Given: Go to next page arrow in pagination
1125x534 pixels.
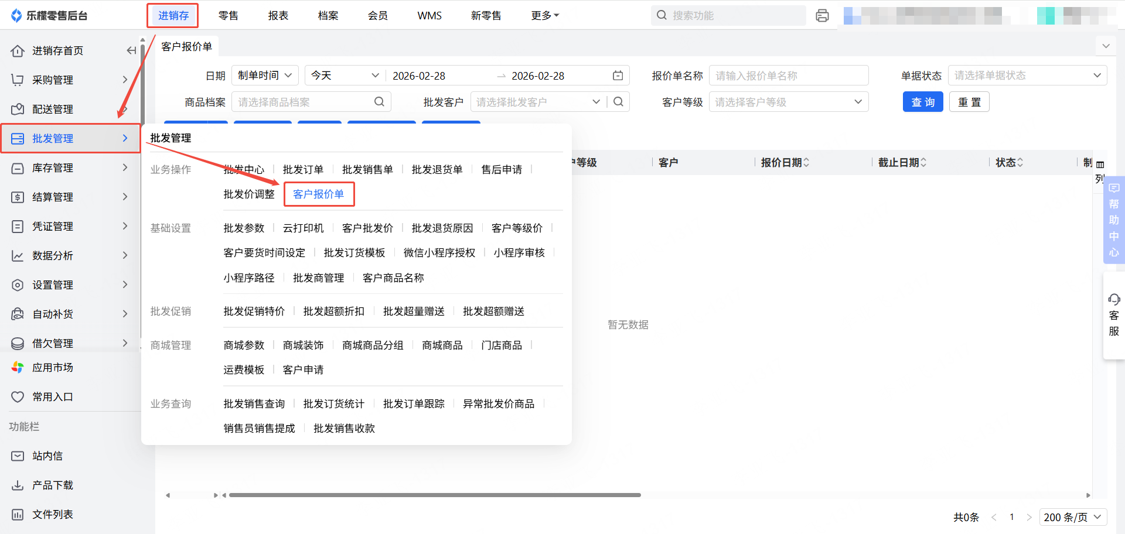Looking at the screenshot, I should [x=1029, y=517].
